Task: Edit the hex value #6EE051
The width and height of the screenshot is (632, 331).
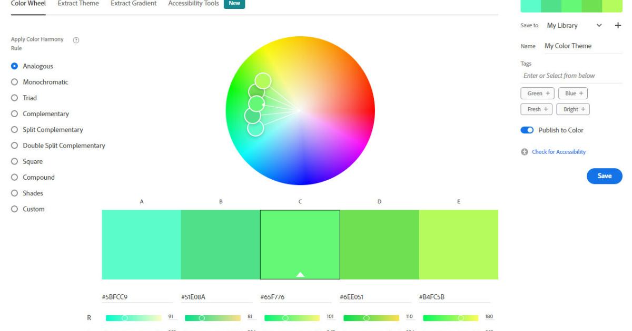Action: tap(376, 297)
